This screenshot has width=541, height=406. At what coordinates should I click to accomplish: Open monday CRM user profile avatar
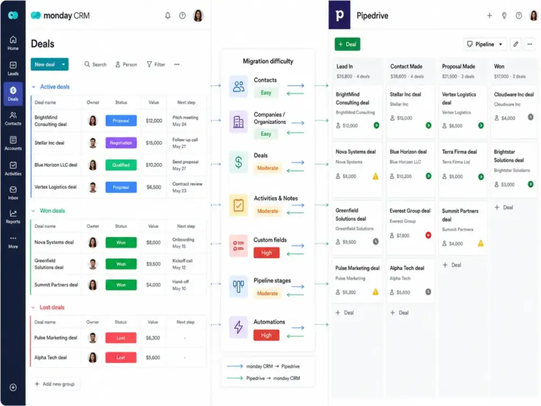198,15
